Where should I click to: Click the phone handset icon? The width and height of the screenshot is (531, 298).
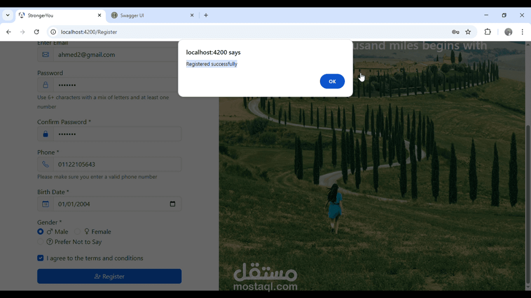click(45, 164)
